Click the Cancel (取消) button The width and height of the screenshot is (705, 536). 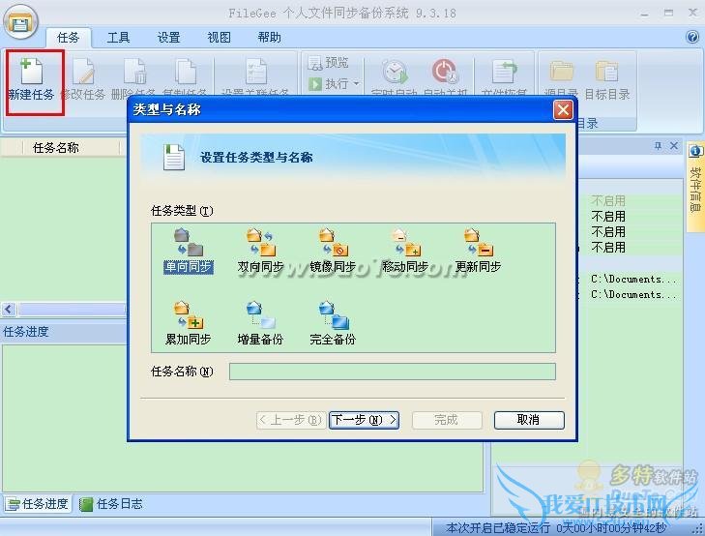[529, 420]
